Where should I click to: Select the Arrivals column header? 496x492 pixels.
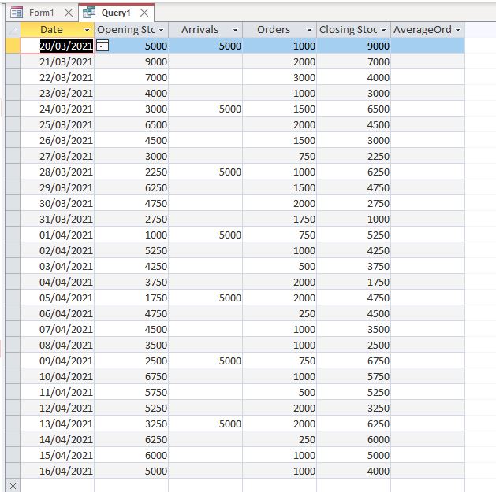206,30
